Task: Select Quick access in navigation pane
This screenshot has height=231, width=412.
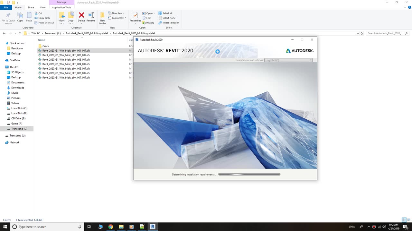Action: click(17, 43)
